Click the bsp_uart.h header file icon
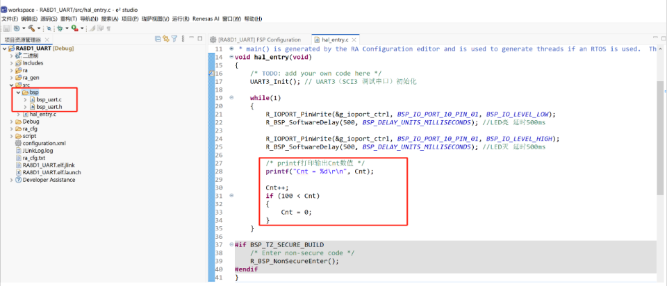 33,107
